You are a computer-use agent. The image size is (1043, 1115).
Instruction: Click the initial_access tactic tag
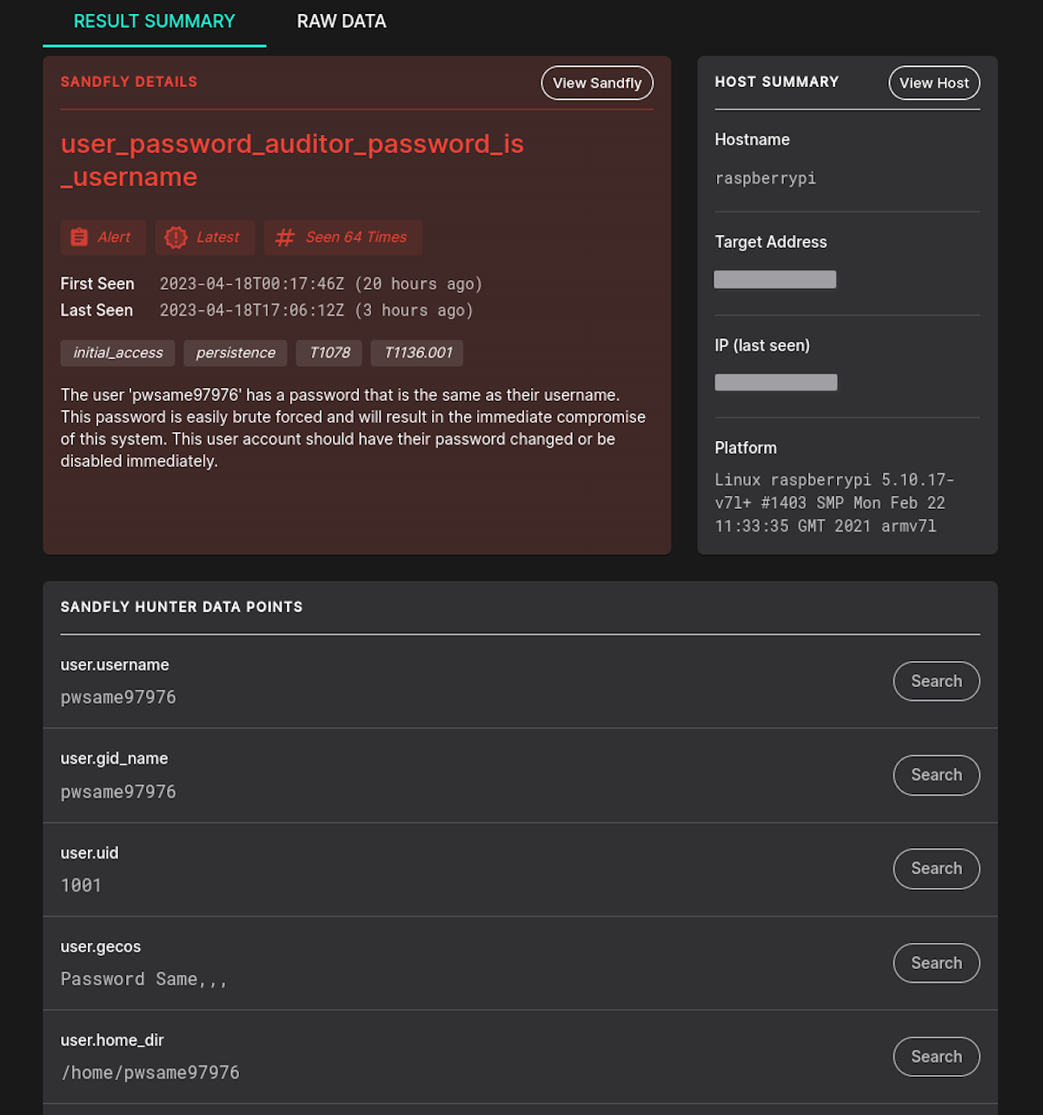point(116,353)
